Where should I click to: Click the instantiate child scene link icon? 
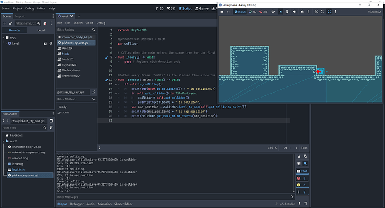(x=11, y=23)
